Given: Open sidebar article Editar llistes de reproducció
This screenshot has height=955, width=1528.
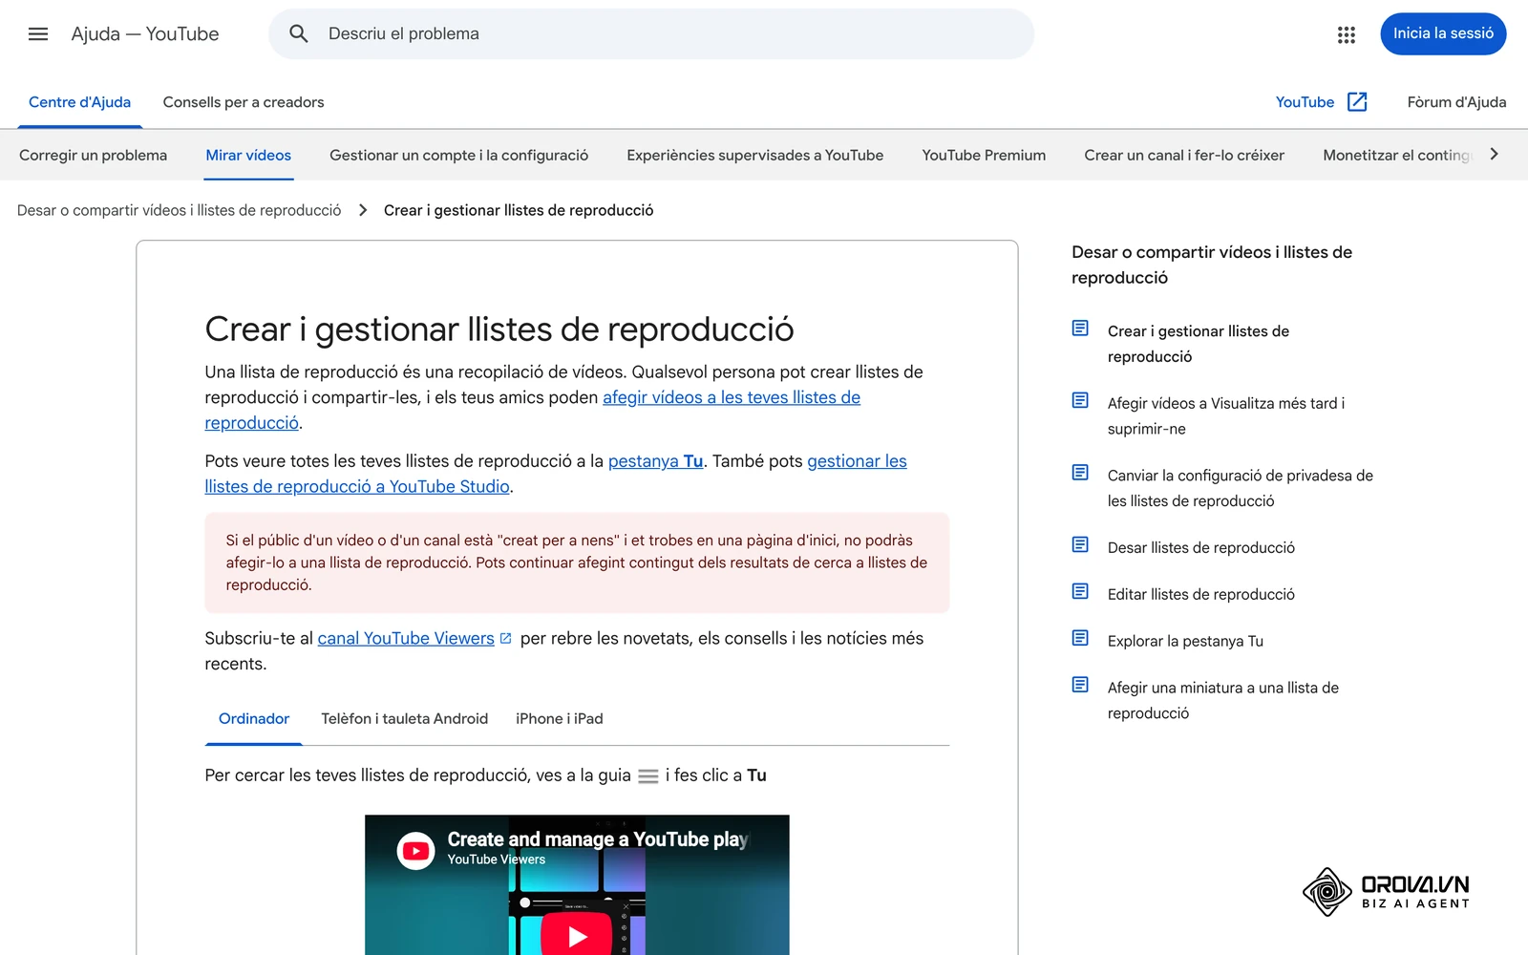Looking at the screenshot, I should pyautogui.click(x=1201, y=594).
